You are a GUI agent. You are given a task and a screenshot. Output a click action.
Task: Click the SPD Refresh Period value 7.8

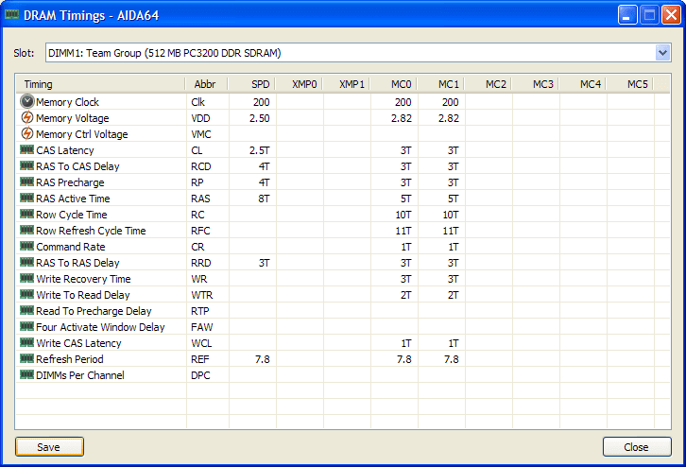click(262, 359)
